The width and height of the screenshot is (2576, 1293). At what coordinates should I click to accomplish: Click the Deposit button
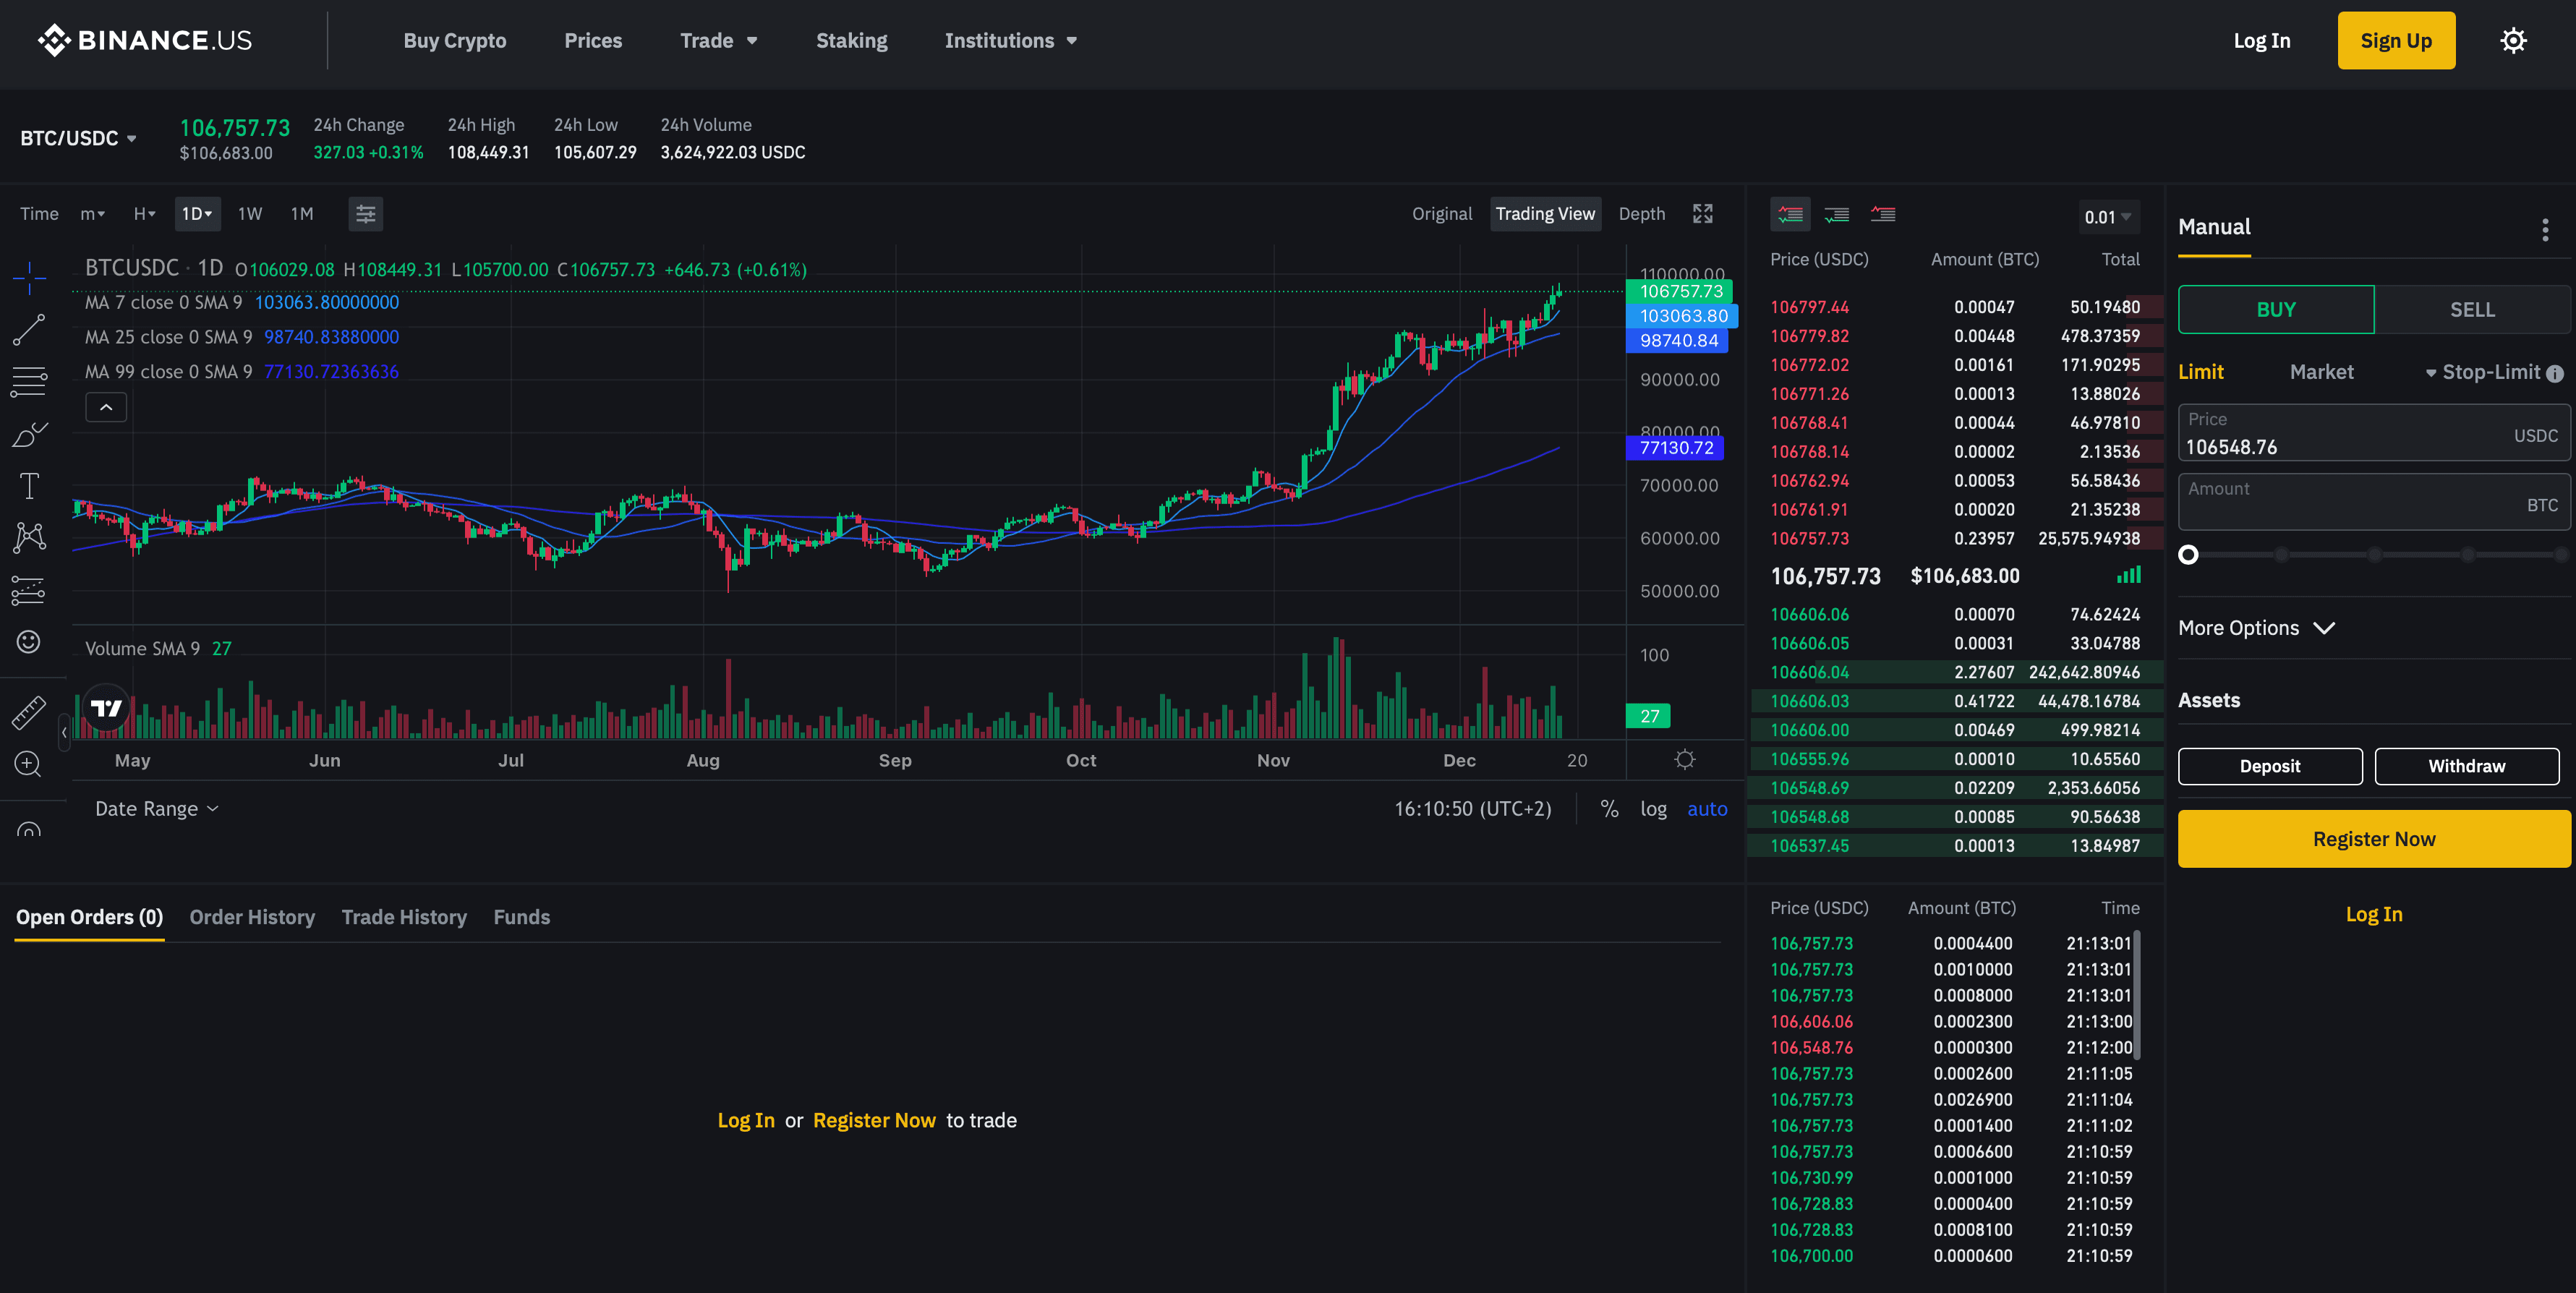click(x=2269, y=766)
